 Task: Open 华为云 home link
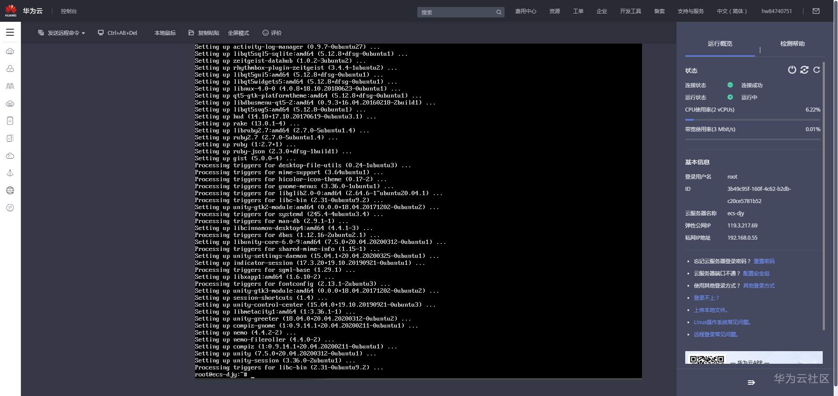33,11
